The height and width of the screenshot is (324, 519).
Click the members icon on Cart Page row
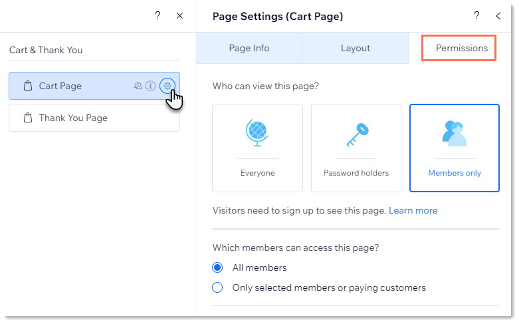[138, 86]
